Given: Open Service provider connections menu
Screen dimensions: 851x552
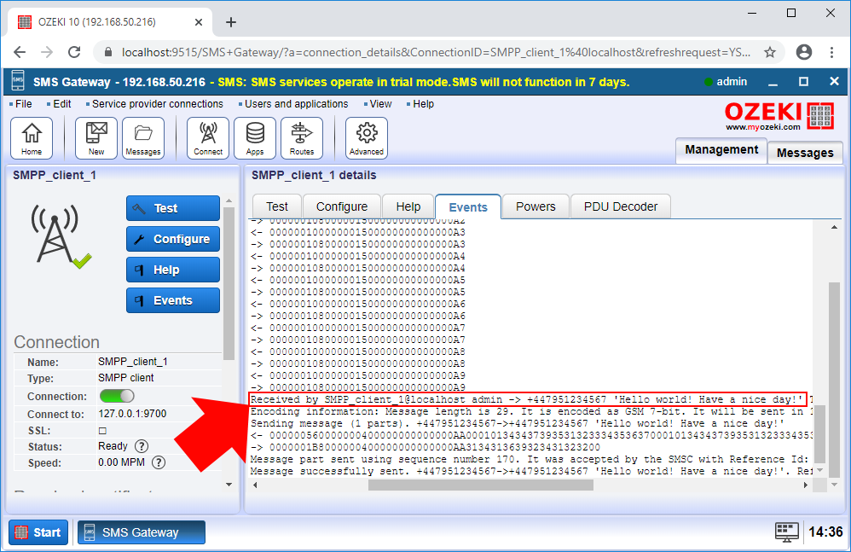Looking at the screenshot, I should coord(158,104).
